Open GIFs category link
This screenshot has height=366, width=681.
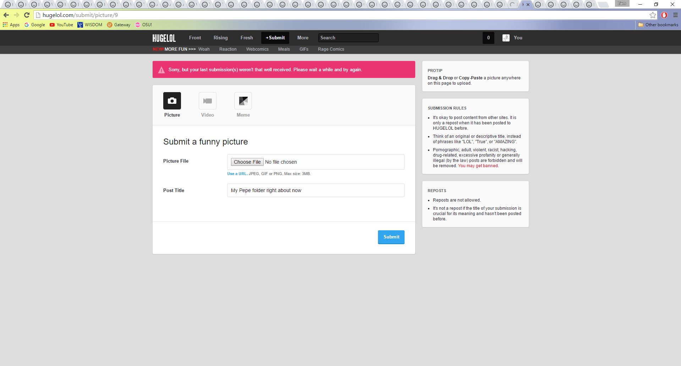tap(304, 49)
